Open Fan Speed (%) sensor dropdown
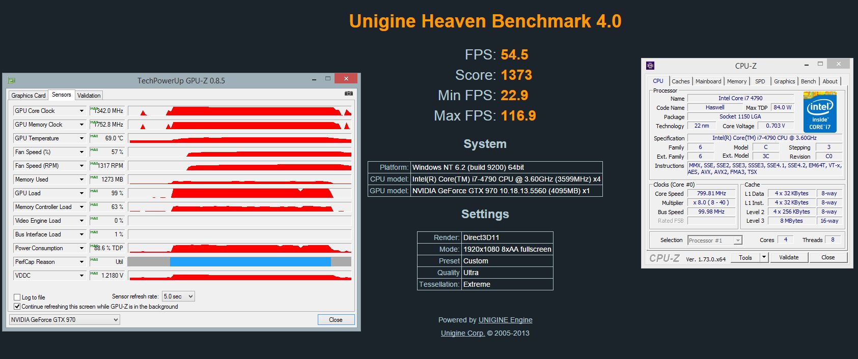Image resolution: width=858 pixels, height=359 pixels. click(81, 152)
